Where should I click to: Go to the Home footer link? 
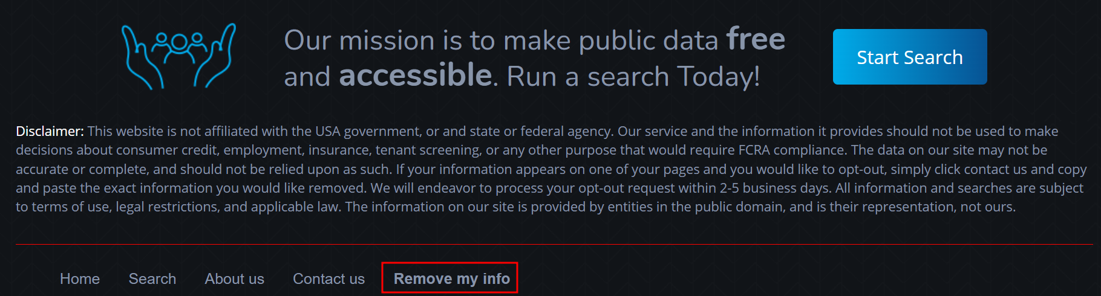click(x=80, y=278)
